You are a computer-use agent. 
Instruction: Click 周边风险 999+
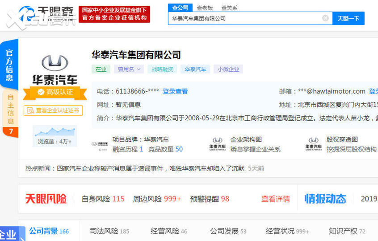pos(157,199)
